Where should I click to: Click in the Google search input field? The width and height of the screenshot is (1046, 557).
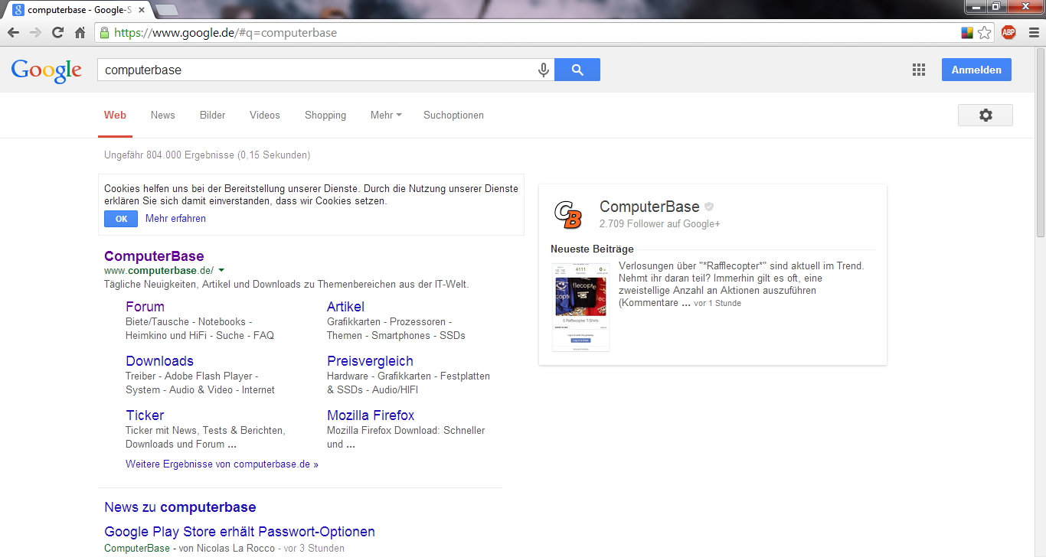click(x=318, y=70)
